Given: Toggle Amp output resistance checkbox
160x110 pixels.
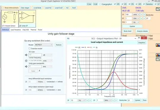Looking at the screenshot, I should (x=26, y=90).
